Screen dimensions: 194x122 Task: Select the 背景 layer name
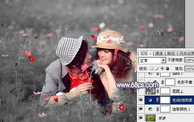[162, 118]
